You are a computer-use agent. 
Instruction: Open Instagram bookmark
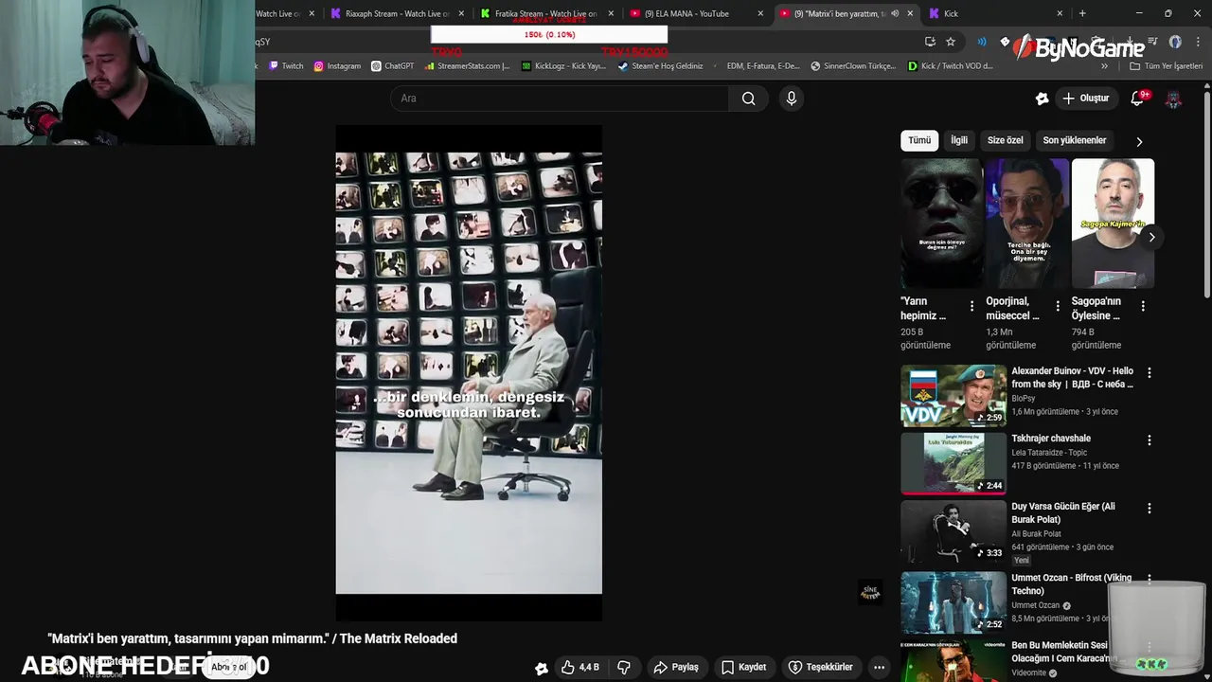click(337, 66)
